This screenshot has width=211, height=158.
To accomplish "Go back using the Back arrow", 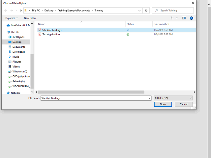I will (6, 11).
